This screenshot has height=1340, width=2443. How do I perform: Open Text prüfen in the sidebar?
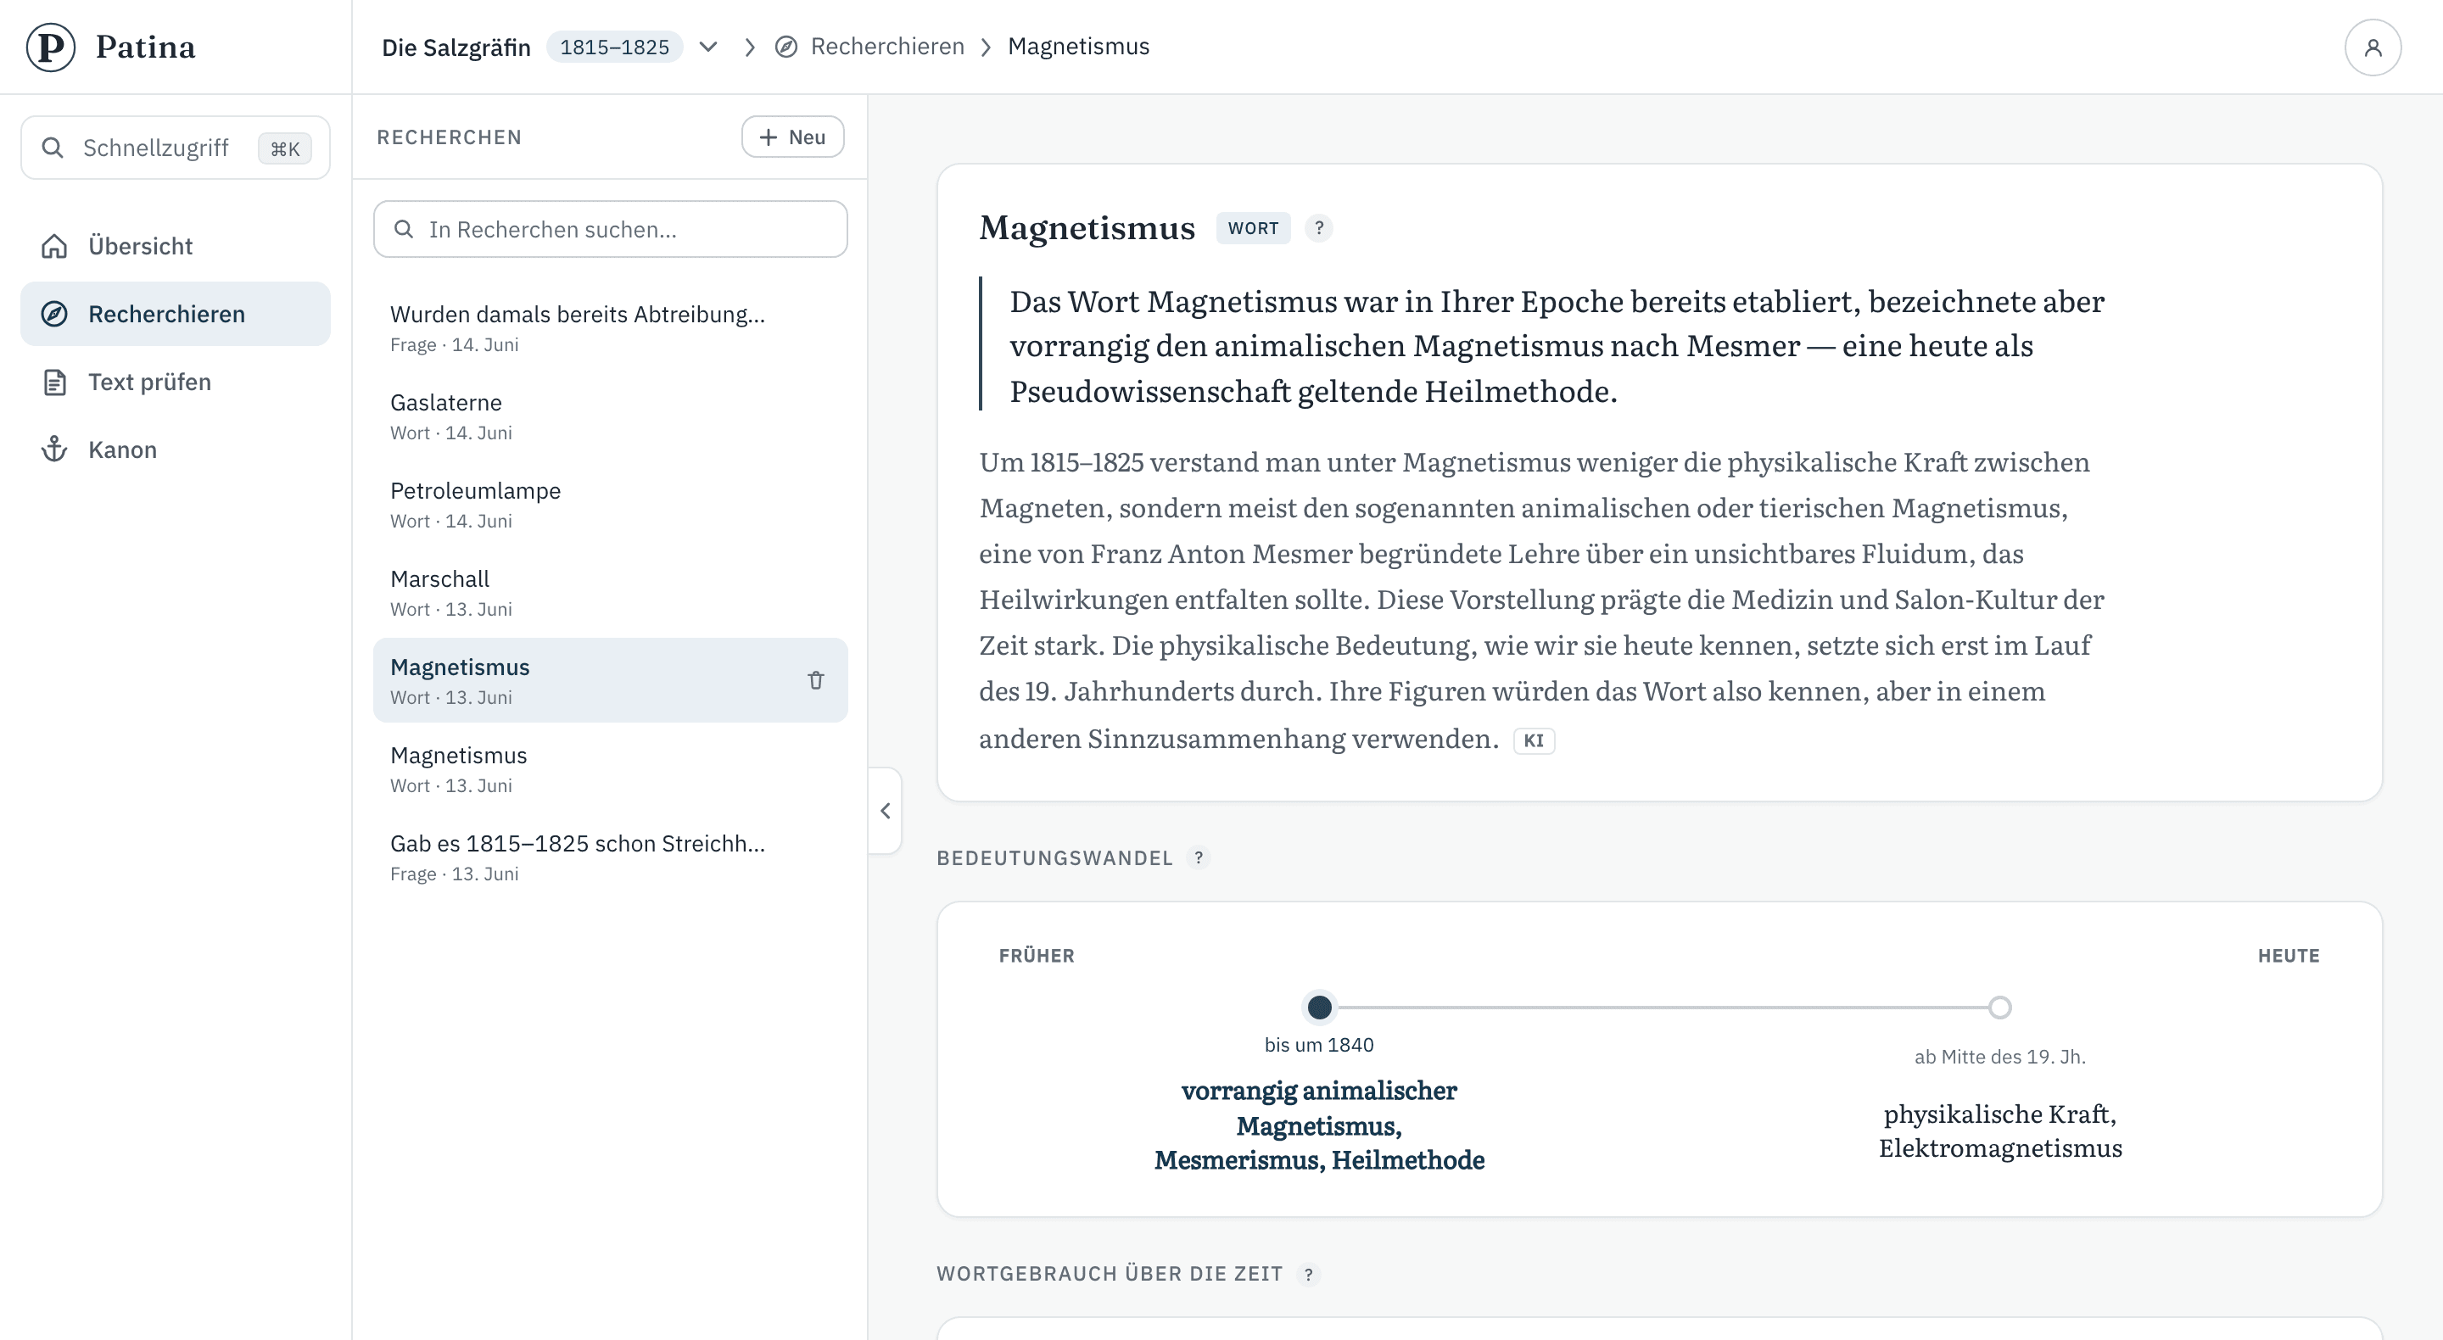coord(176,382)
